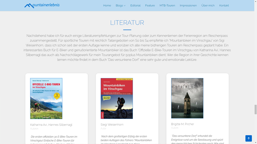Open the Impressionen page
Screen dimensions: 257x144
pyautogui.click(x=188, y=5)
